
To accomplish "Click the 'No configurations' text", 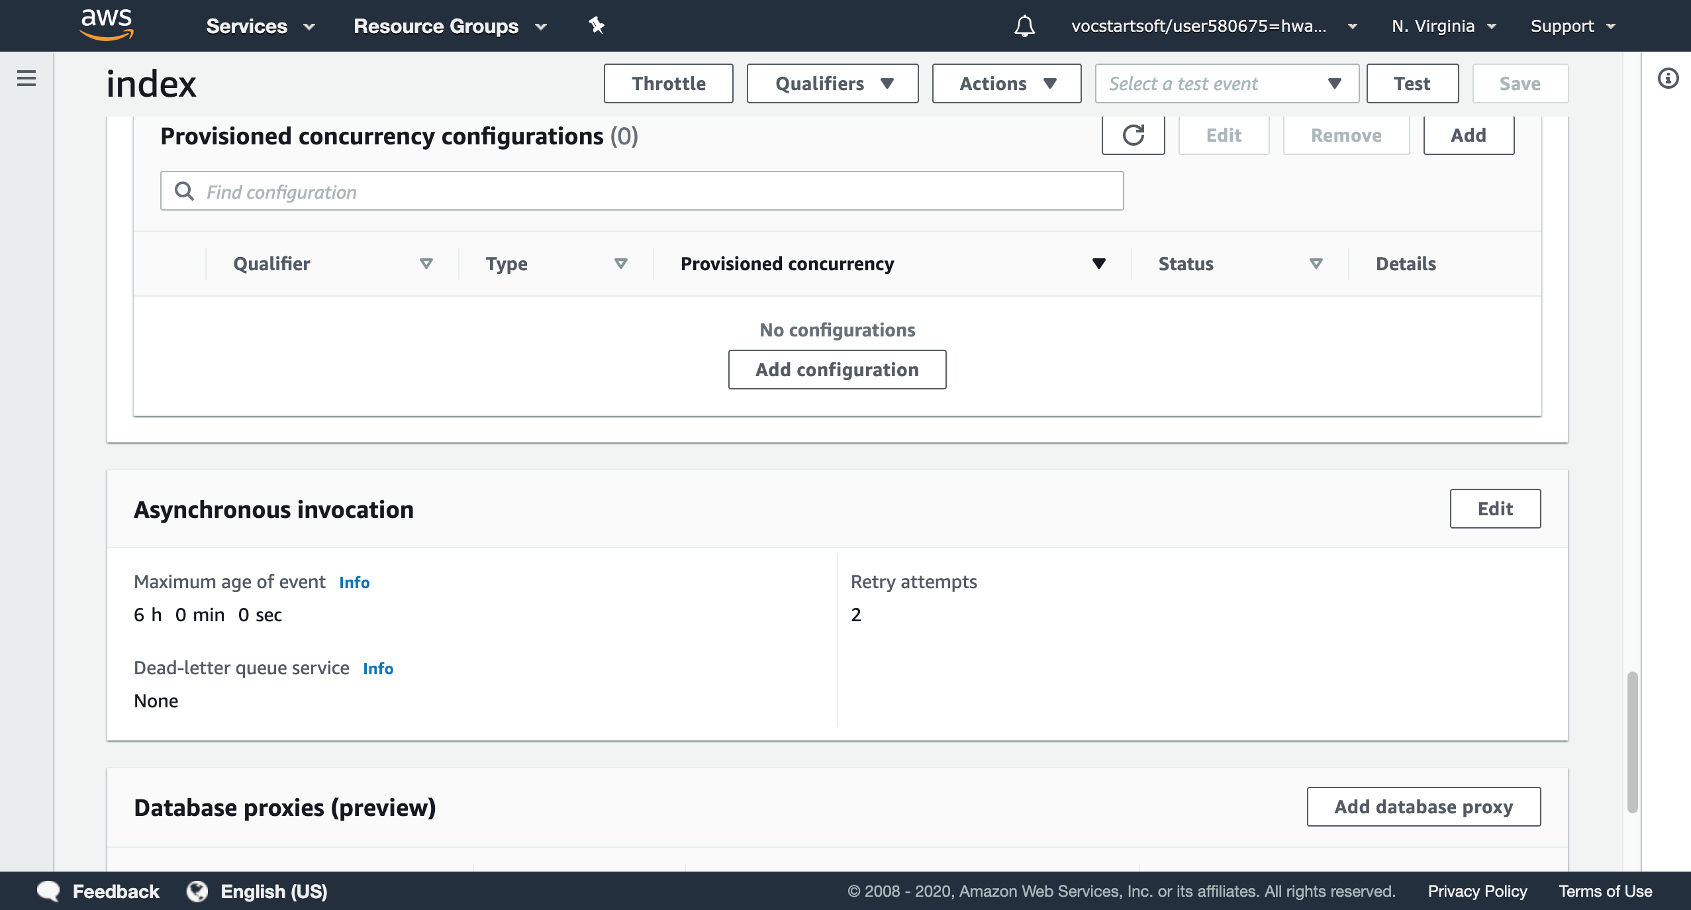I will click(x=837, y=330).
